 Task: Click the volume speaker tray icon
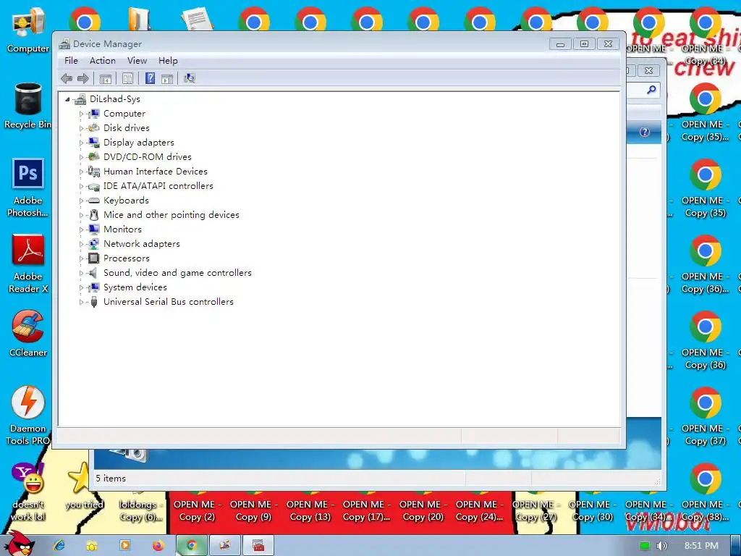[661, 546]
